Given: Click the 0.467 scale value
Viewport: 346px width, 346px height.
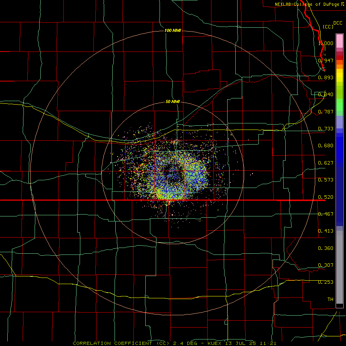Looking at the screenshot, I should (x=326, y=214).
